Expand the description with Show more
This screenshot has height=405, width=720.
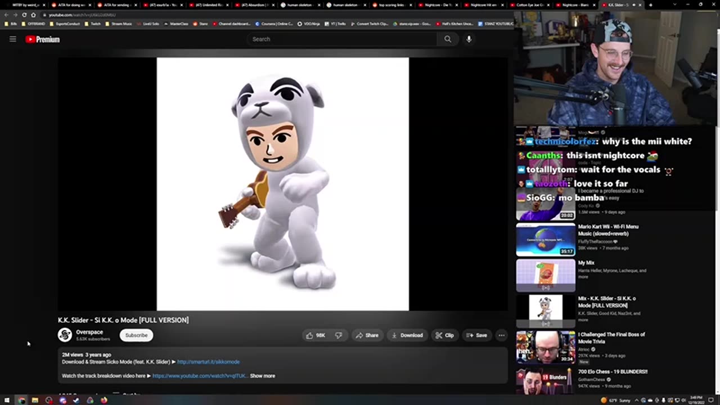[263, 376]
